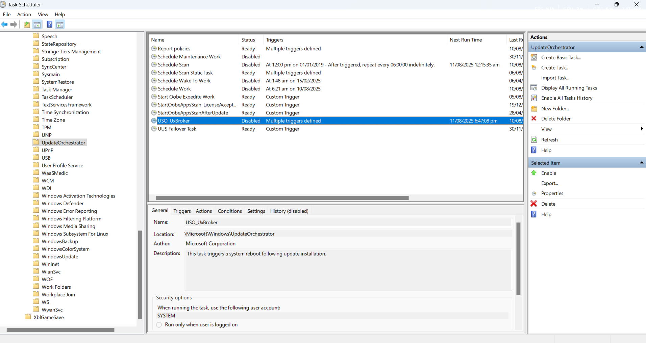Select Run only when user is logged on
The width and height of the screenshot is (646, 343).
(x=159, y=325)
